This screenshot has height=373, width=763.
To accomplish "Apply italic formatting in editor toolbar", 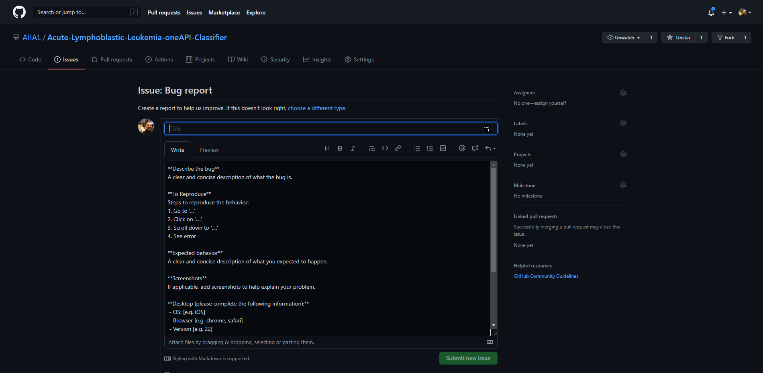I will coord(353,148).
